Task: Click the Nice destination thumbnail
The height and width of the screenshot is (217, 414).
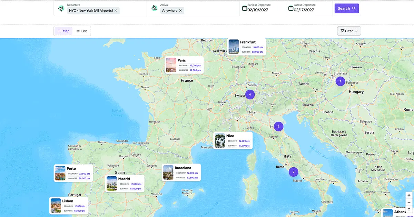Action: coord(220,140)
